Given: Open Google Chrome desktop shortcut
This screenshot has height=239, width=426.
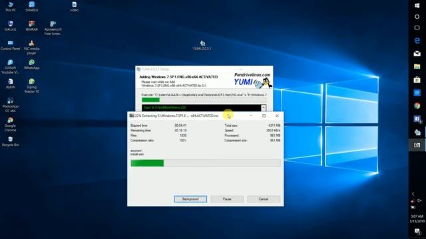Looking at the screenshot, I should (11, 124).
